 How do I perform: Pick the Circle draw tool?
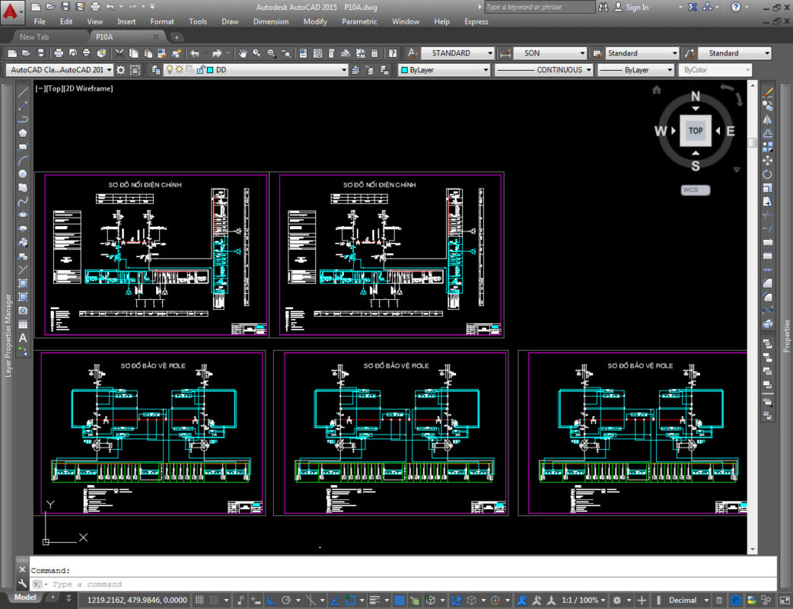tap(23, 174)
